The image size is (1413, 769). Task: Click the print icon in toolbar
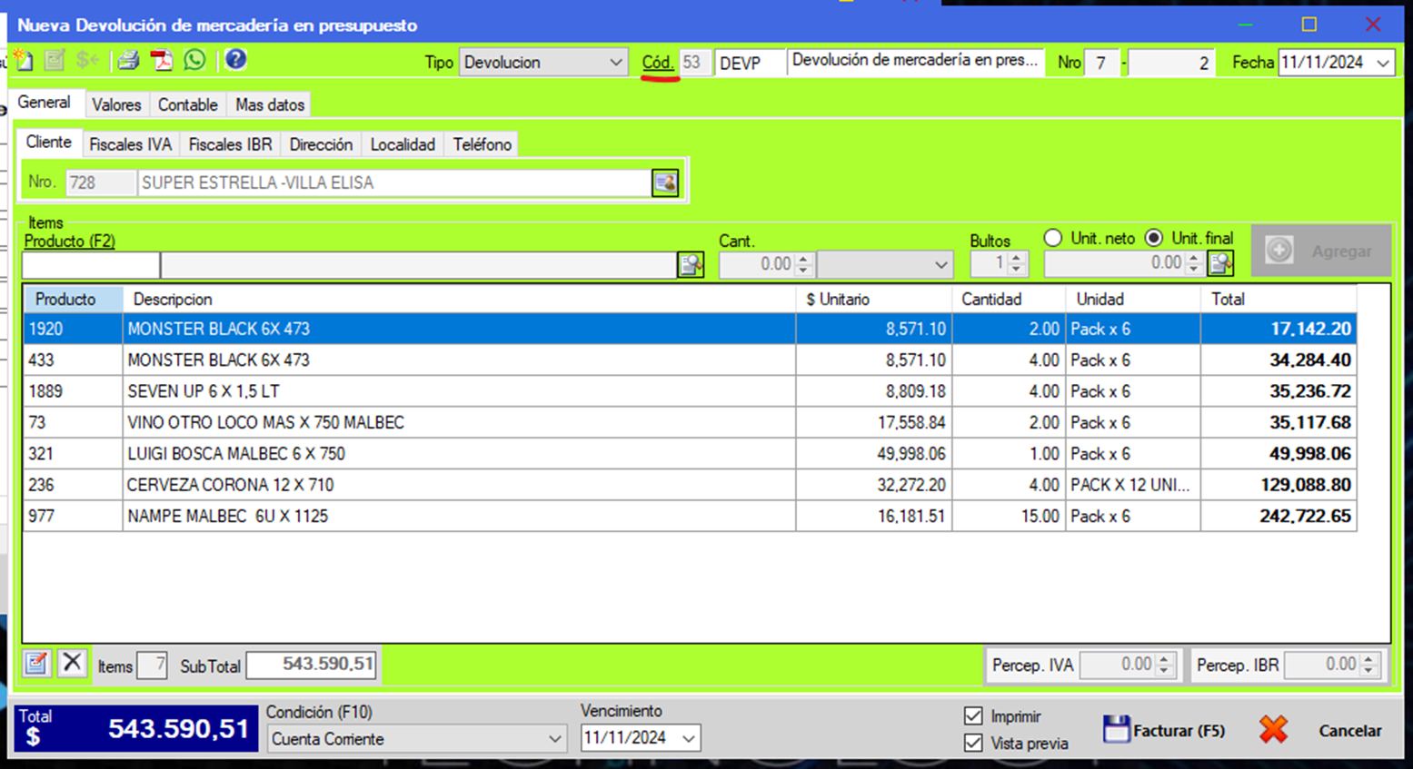coord(128,61)
